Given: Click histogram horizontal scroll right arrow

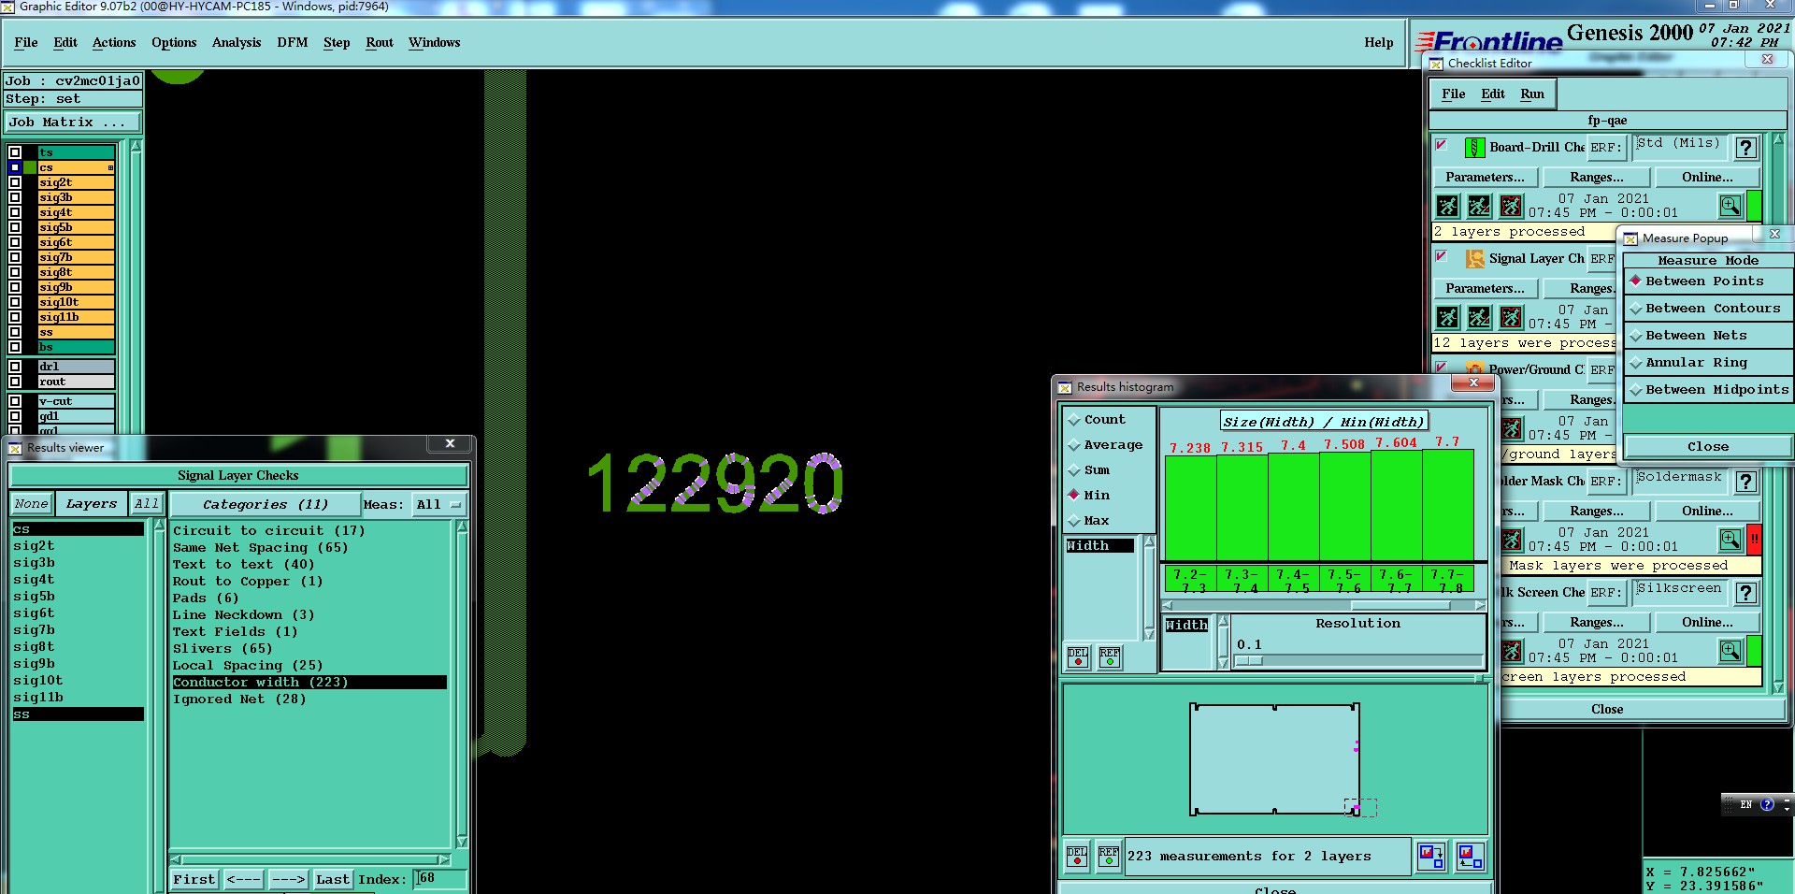Looking at the screenshot, I should pos(1479,606).
